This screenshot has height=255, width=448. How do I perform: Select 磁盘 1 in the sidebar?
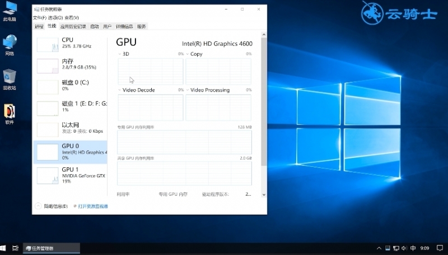(x=71, y=108)
